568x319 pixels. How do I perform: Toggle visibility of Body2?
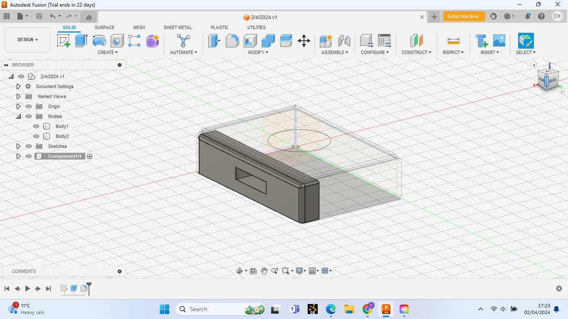click(36, 136)
